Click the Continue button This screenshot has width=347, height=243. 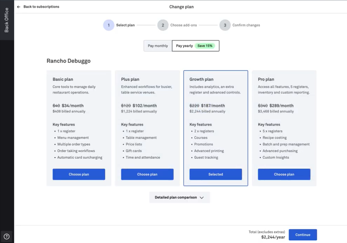click(303, 235)
